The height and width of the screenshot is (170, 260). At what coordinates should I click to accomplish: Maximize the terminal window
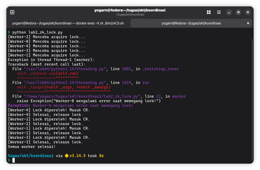[238, 12]
